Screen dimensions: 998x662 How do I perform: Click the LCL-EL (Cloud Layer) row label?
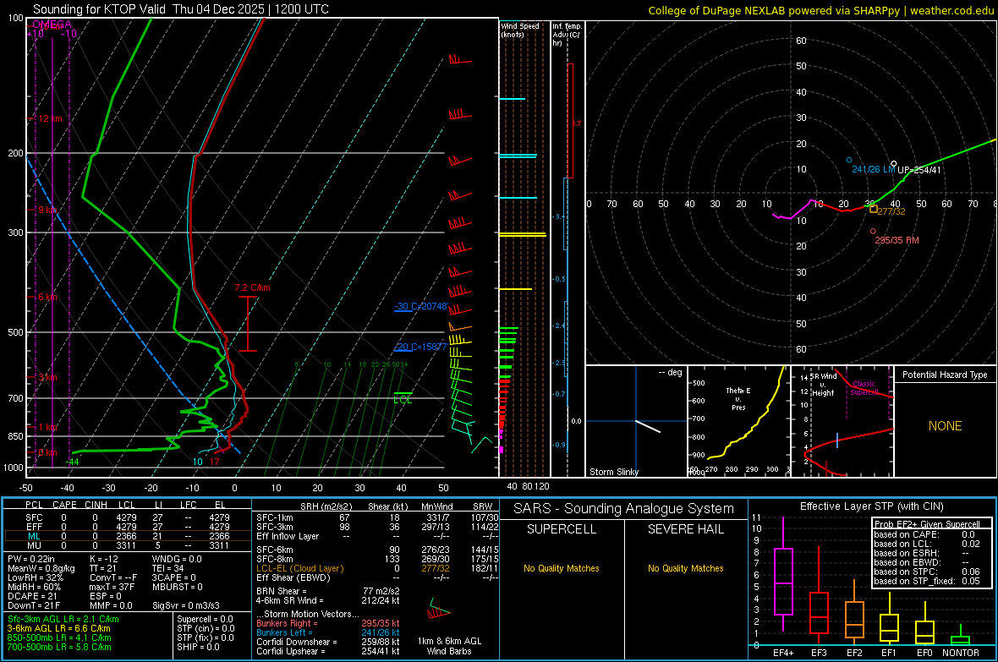tap(299, 568)
